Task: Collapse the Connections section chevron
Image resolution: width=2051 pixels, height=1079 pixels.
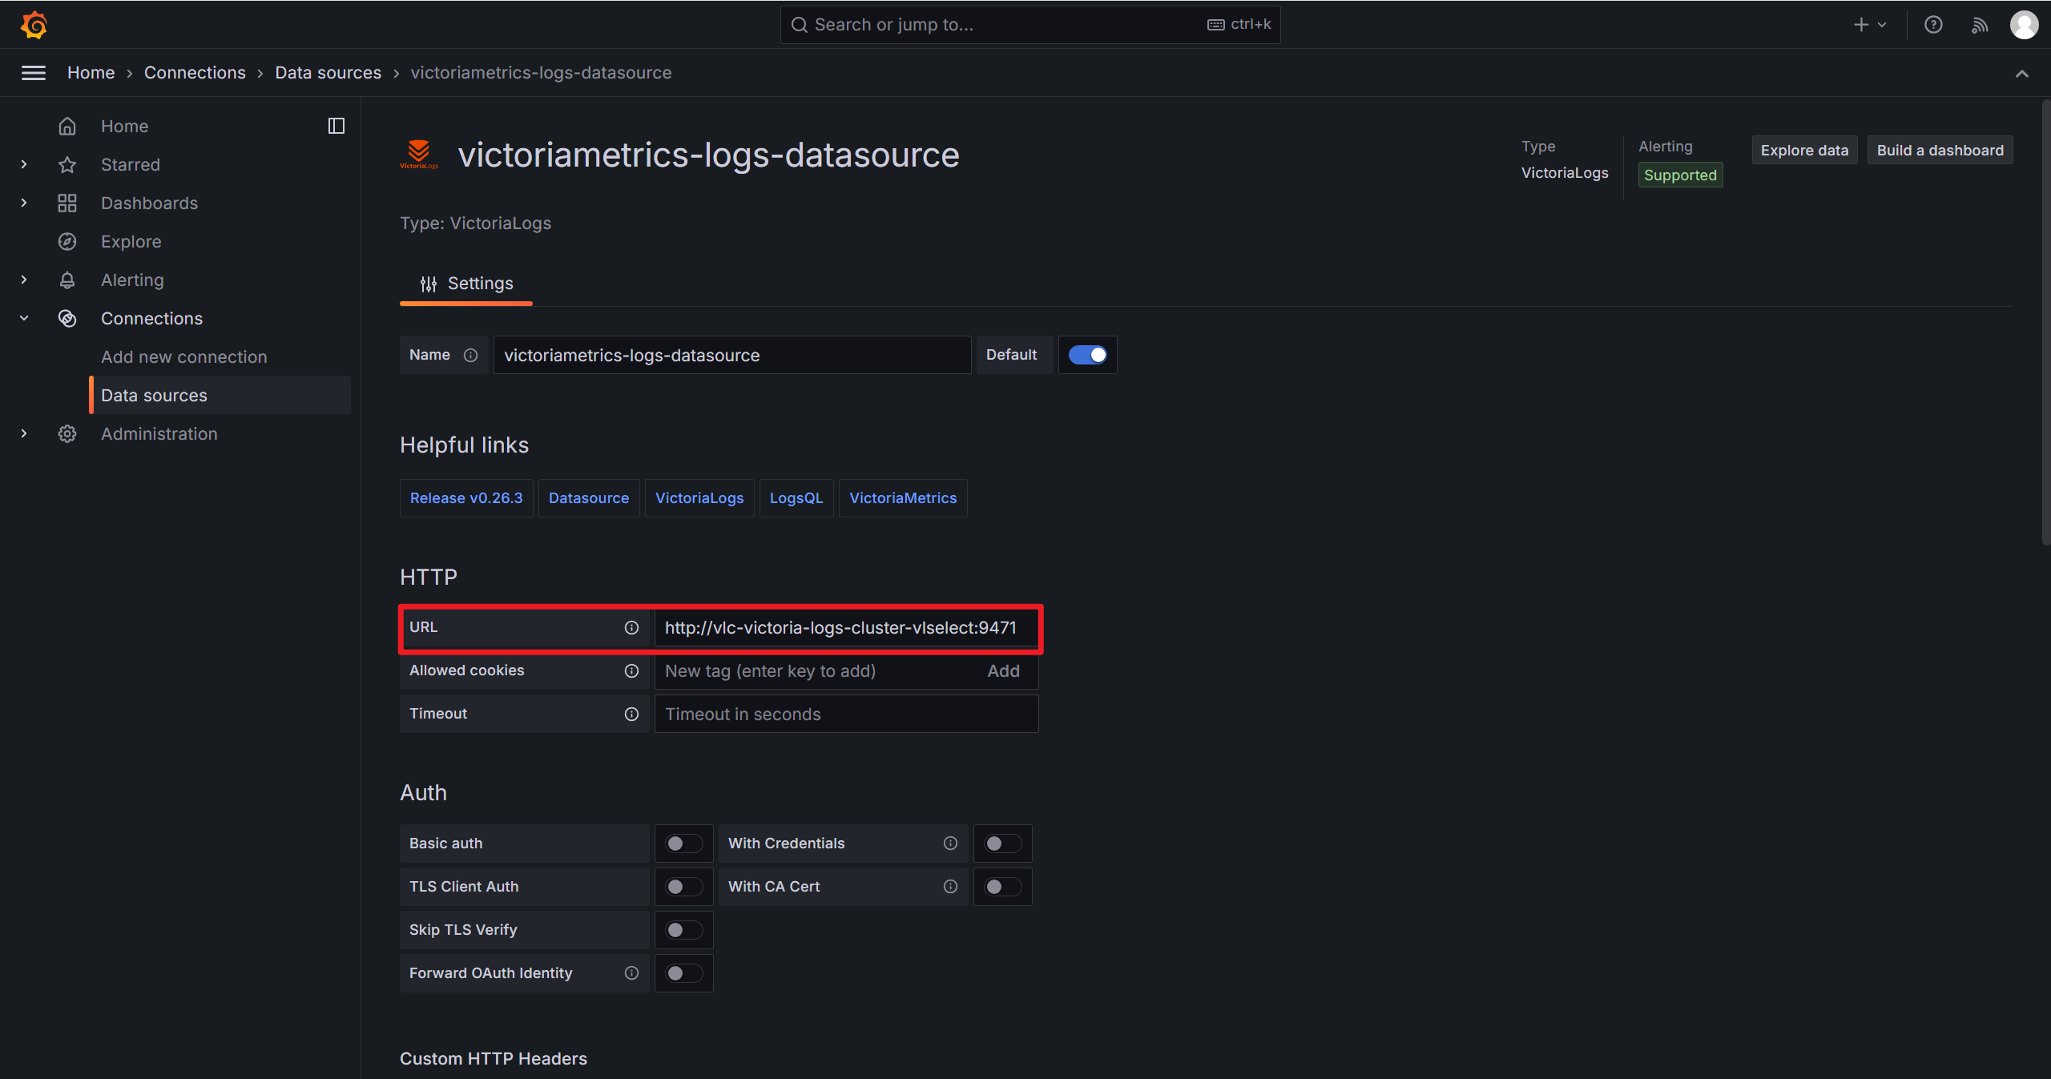Action: [24, 318]
